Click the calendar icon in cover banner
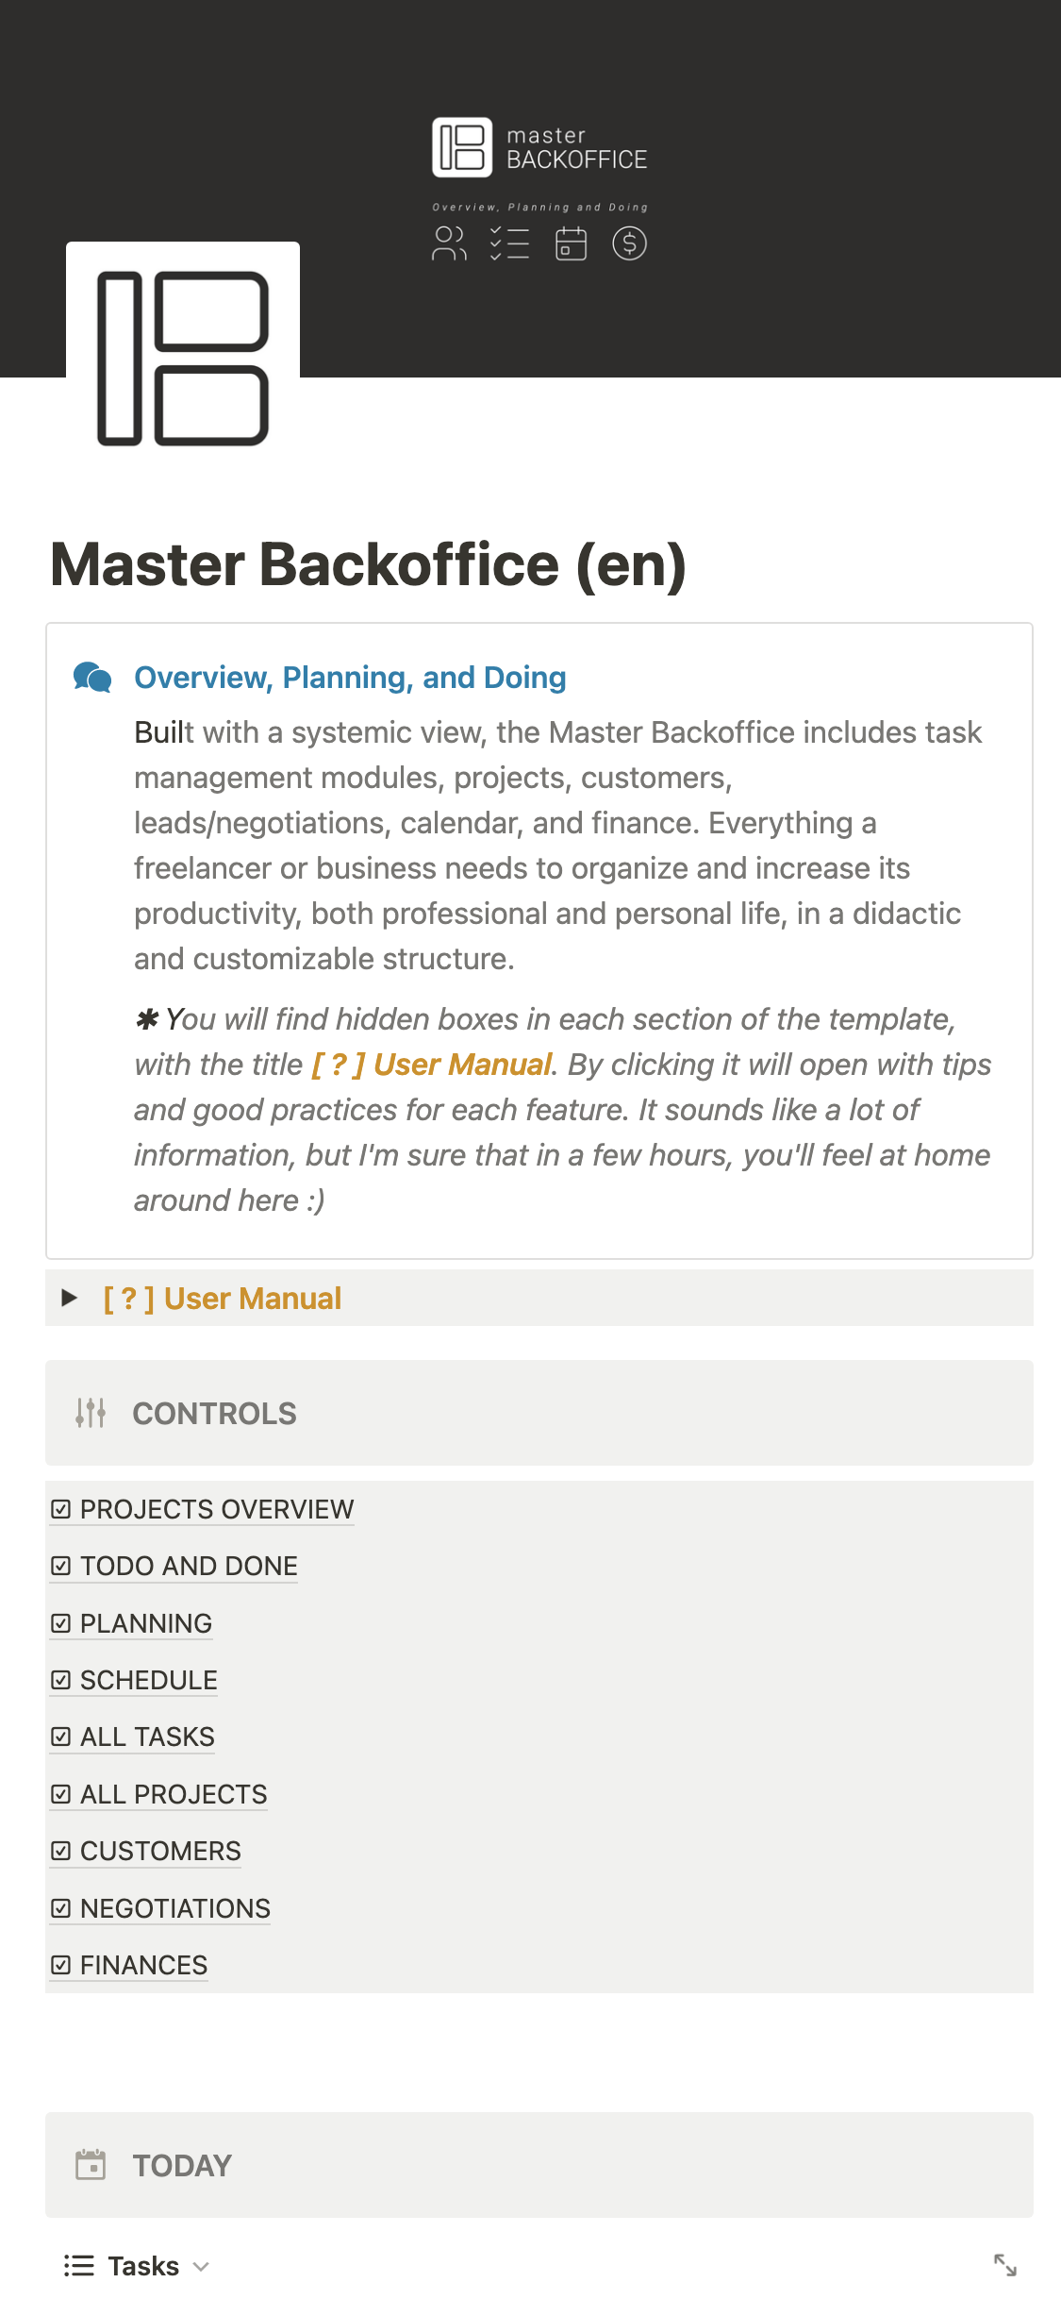 click(x=571, y=243)
